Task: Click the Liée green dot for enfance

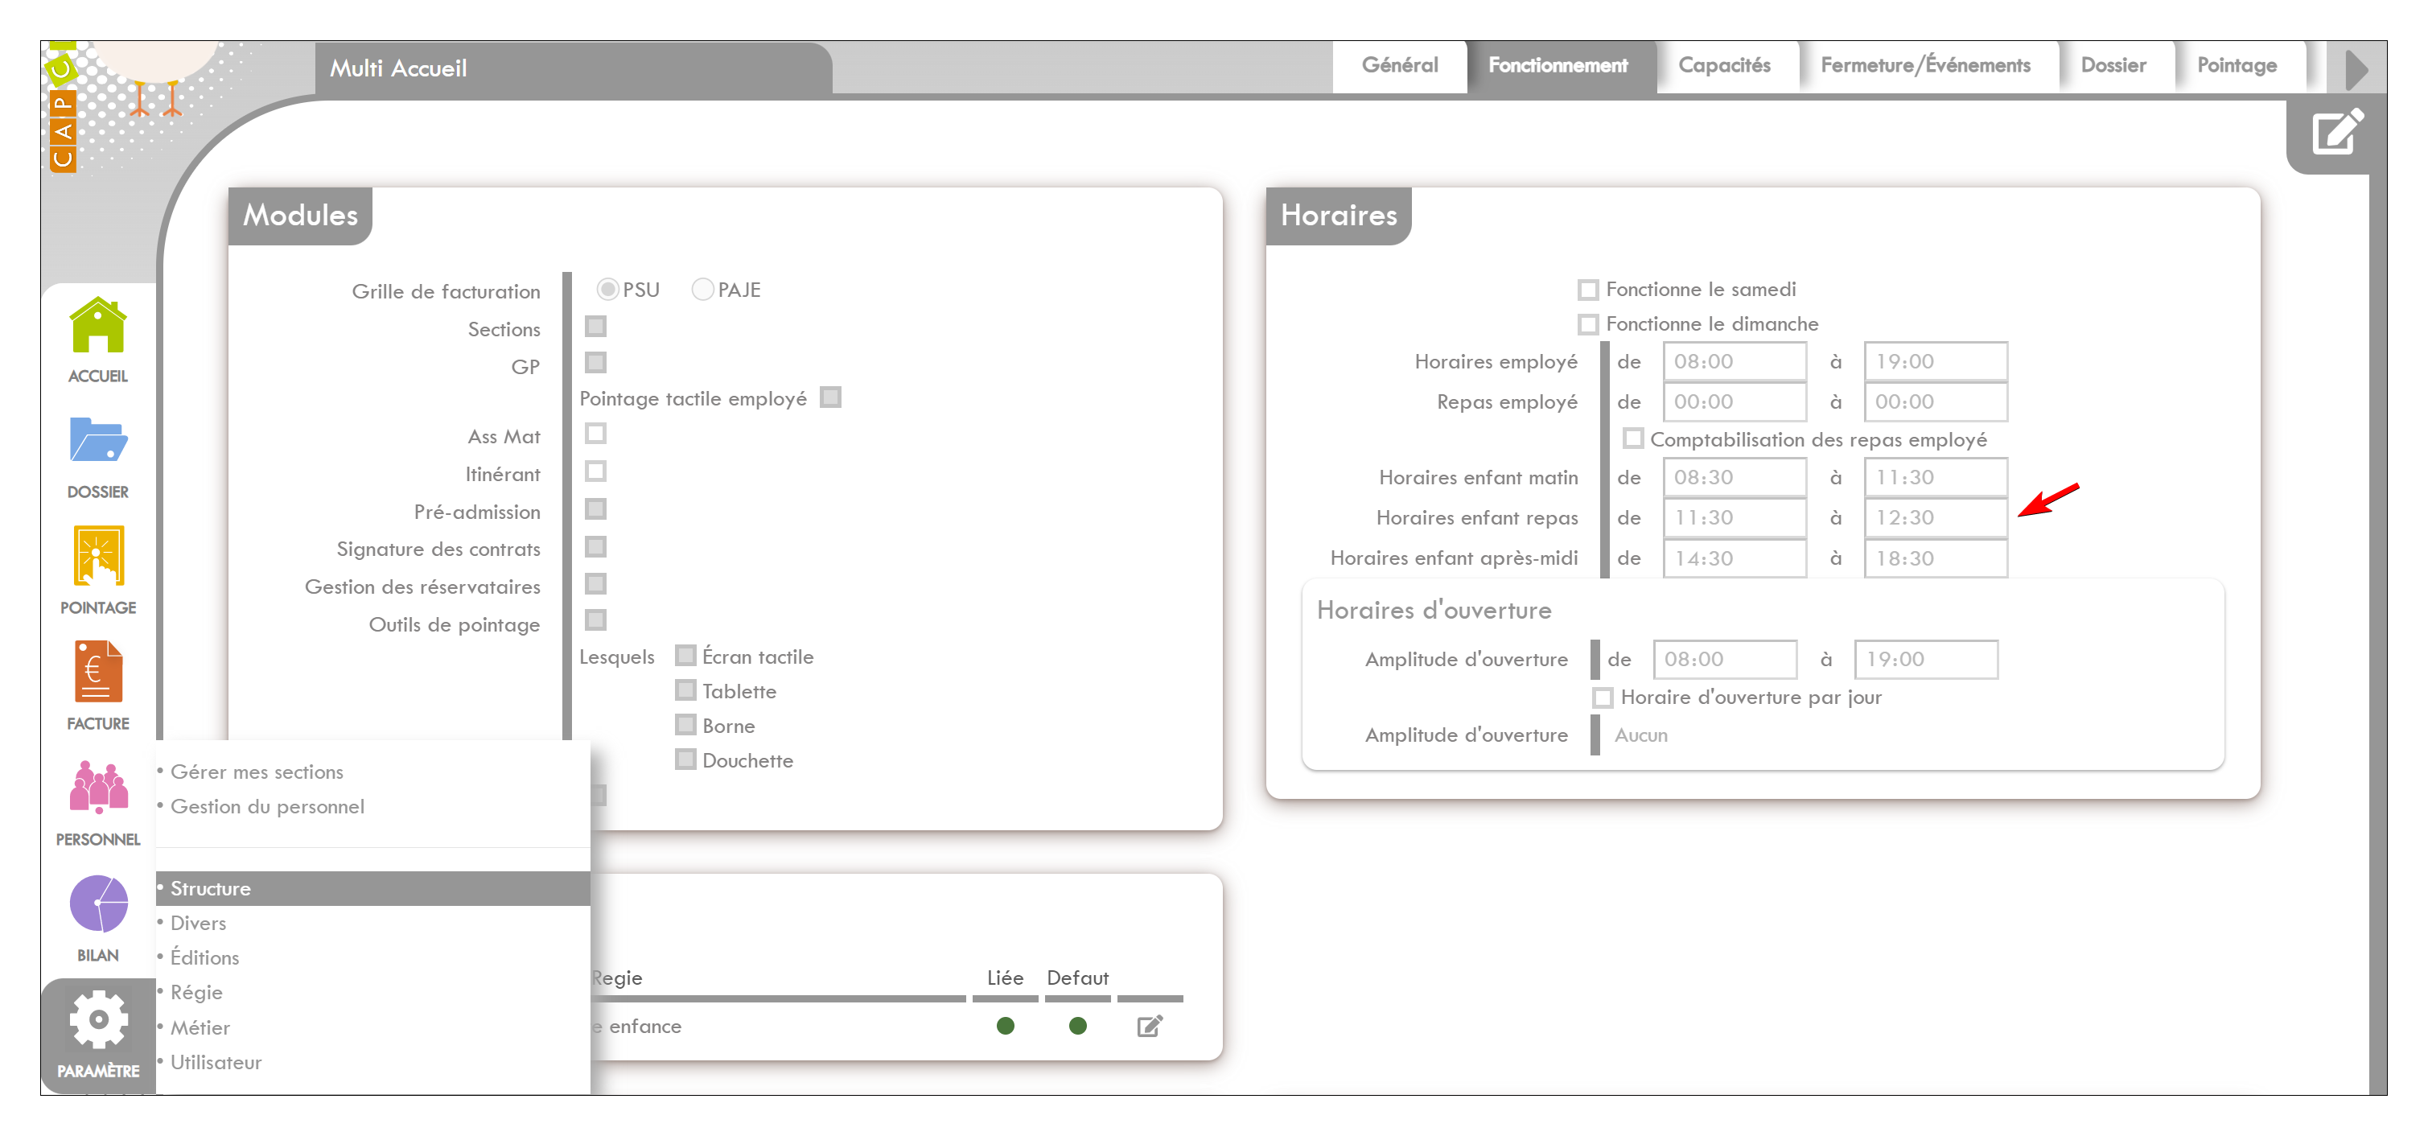Action: pos(1005,1026)
